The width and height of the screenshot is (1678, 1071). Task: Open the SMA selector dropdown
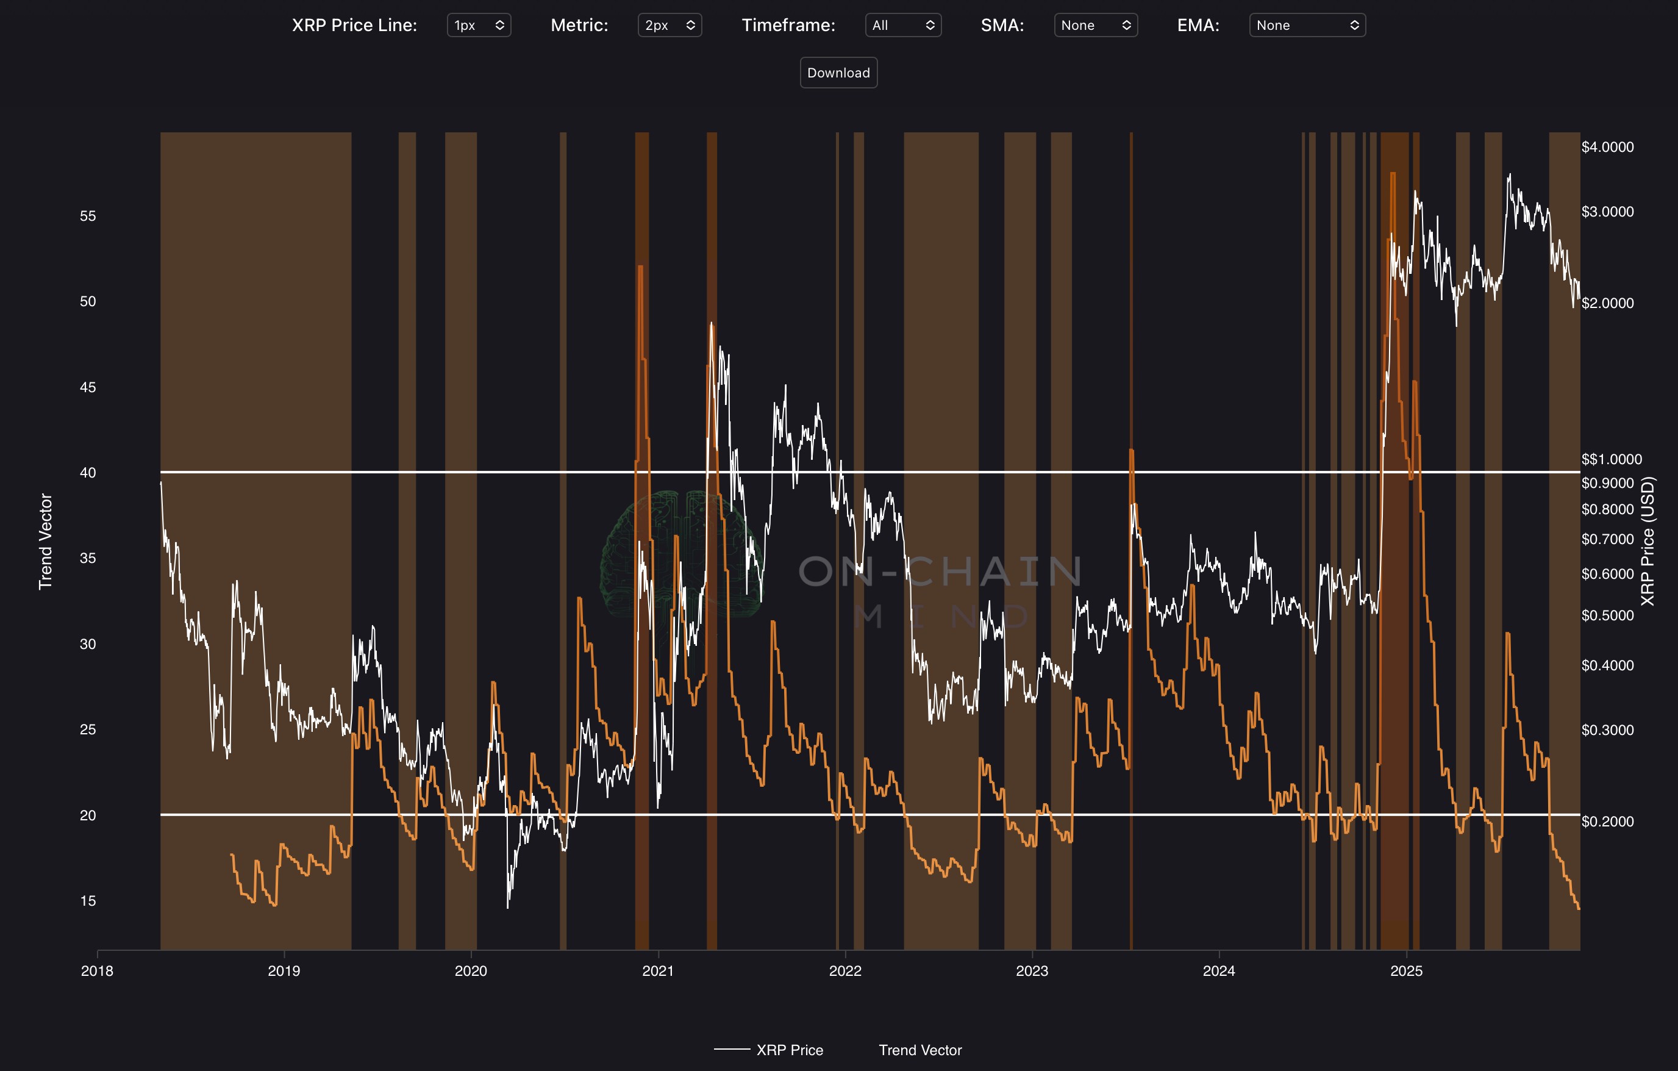click(x=1094, y=25)
